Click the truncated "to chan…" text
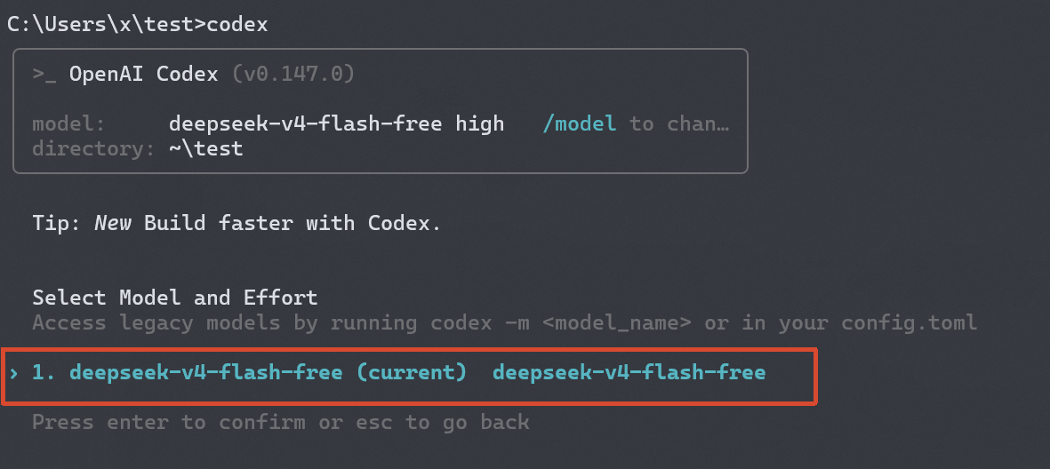 tap(679, 123)
